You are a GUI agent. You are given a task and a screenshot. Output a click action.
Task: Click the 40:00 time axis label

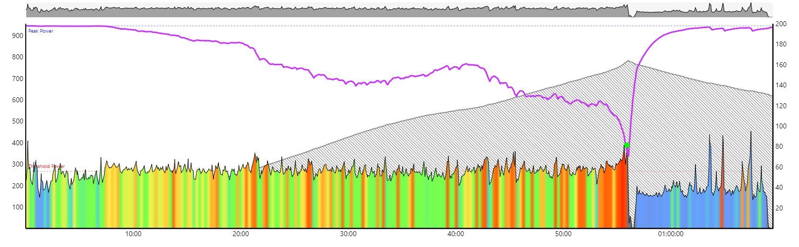[456, 234]
